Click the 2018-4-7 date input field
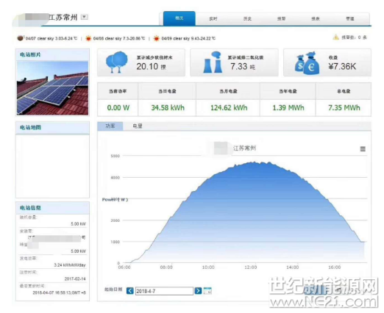The width and height of the screenshot is (384, 313). [164, 291]
